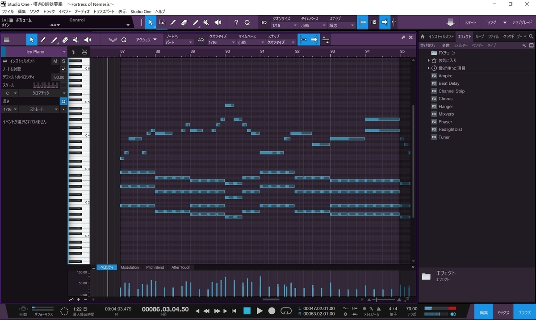Toggle Autoscroll arrow in the main toolbar

coord(385,22)
